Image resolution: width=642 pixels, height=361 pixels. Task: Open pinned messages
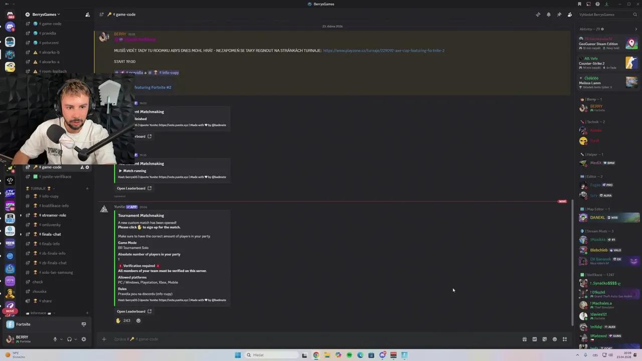[559, 15]
